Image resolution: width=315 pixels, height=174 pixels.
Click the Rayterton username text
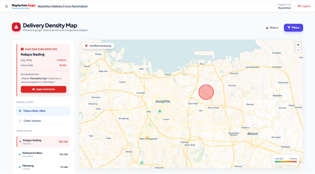tap(284, 8)
